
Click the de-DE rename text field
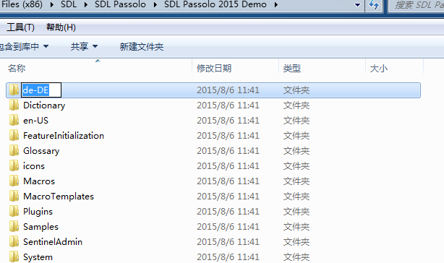point(41,90)
